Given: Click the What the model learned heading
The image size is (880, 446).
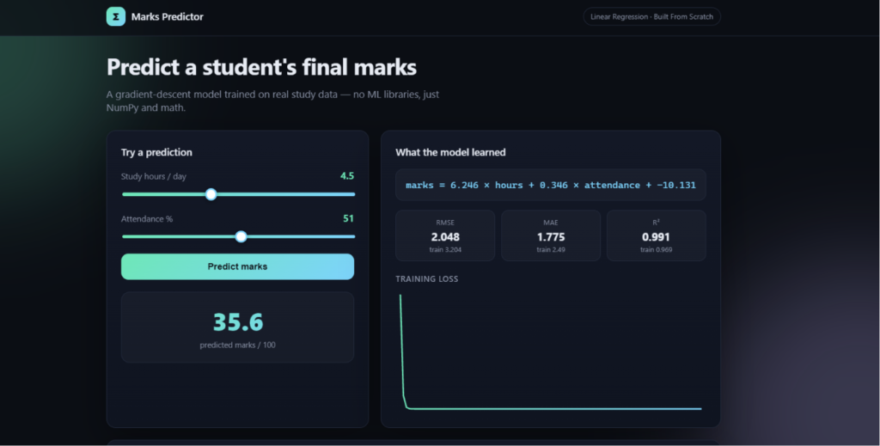Looking at the screenshot, I should pos(450,152).
